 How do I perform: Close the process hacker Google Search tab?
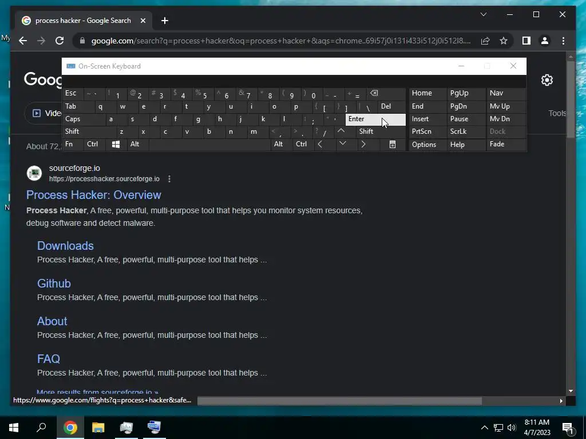tap(142, 21)
